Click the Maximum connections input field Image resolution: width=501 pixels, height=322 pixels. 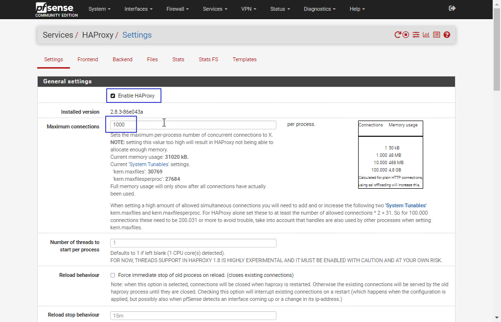[x=193, y=125]
